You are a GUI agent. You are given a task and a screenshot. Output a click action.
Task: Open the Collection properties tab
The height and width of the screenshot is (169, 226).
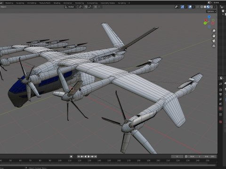[220, 115]
